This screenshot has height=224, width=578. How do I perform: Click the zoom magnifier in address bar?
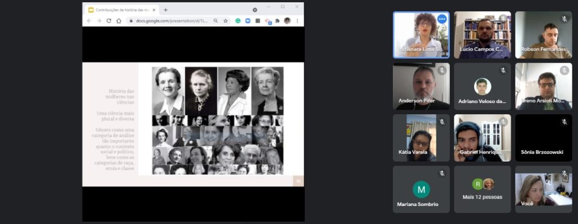pos(216,21)
